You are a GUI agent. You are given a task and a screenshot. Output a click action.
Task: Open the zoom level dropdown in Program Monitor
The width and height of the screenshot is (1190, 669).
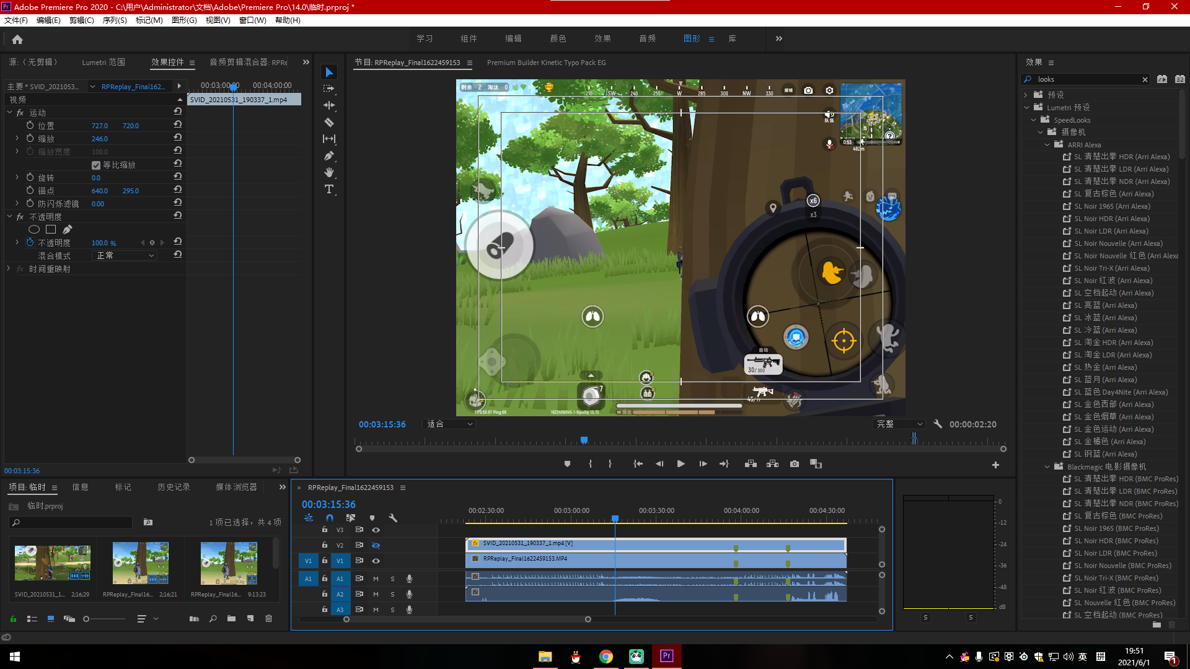449,424
